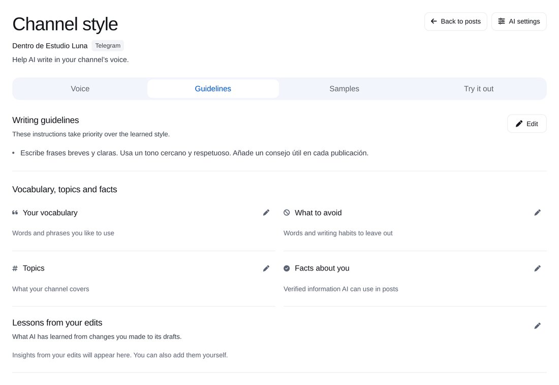
Task: Click the What to avoid label
Action: click(x=318, y=213)
